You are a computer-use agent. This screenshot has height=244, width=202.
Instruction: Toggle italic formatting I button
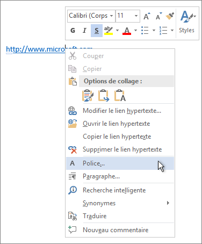tap(84, 31)
